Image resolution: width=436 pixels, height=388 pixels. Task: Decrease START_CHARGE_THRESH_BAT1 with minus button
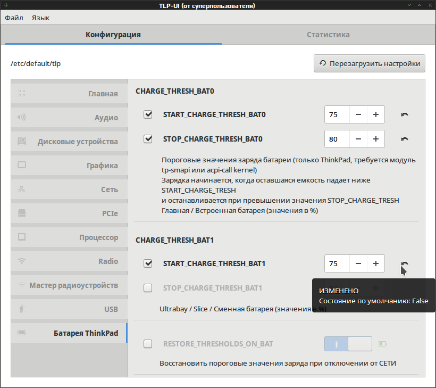358,263
